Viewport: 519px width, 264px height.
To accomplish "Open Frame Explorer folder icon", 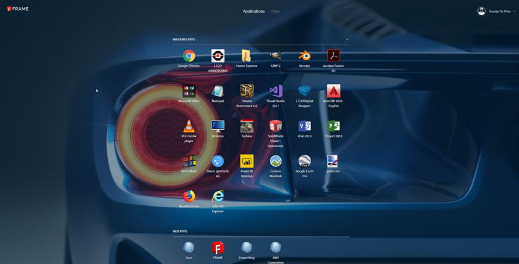I will [x=247, y=56].
